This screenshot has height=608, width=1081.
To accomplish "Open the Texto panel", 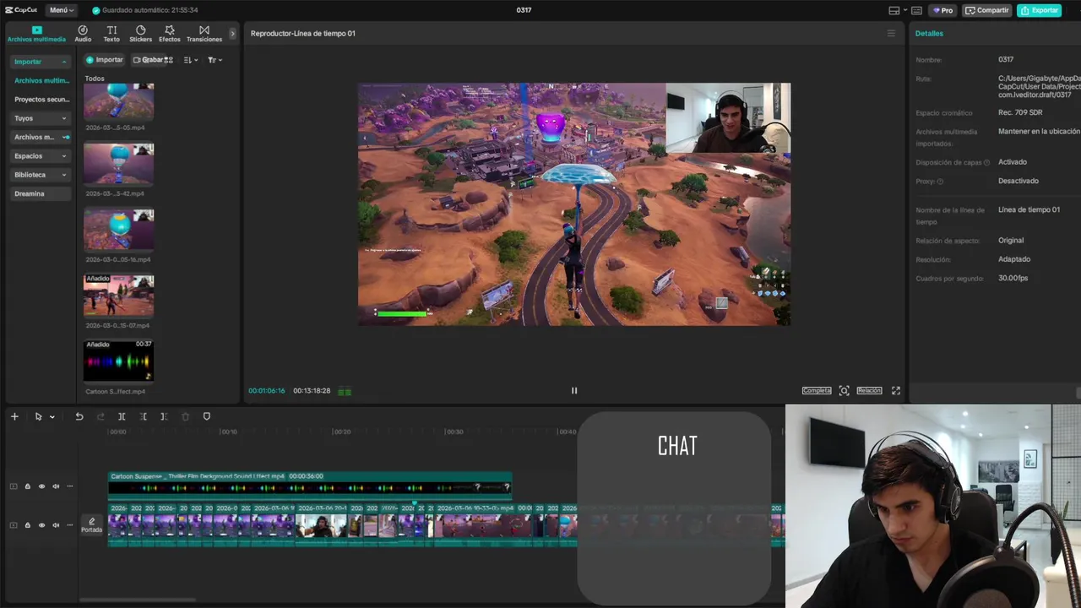I will point(111,34).
